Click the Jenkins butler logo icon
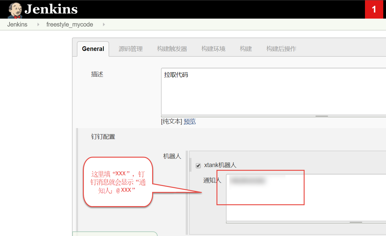The image size is (386, 236). [15, 10]
